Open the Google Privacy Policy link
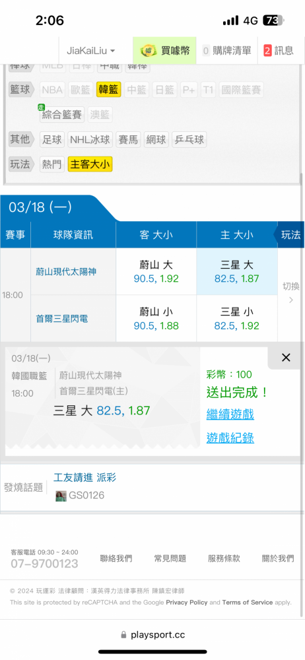 (187, 603)
